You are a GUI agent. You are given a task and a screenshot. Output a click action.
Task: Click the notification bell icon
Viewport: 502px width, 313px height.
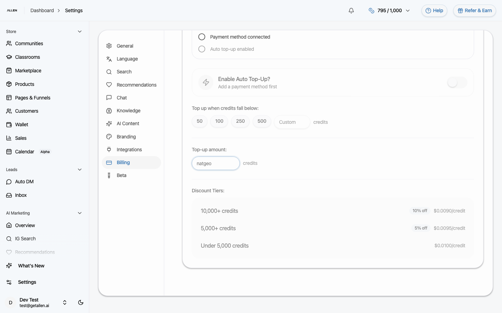pyautogui.click(x=351, y=10)
